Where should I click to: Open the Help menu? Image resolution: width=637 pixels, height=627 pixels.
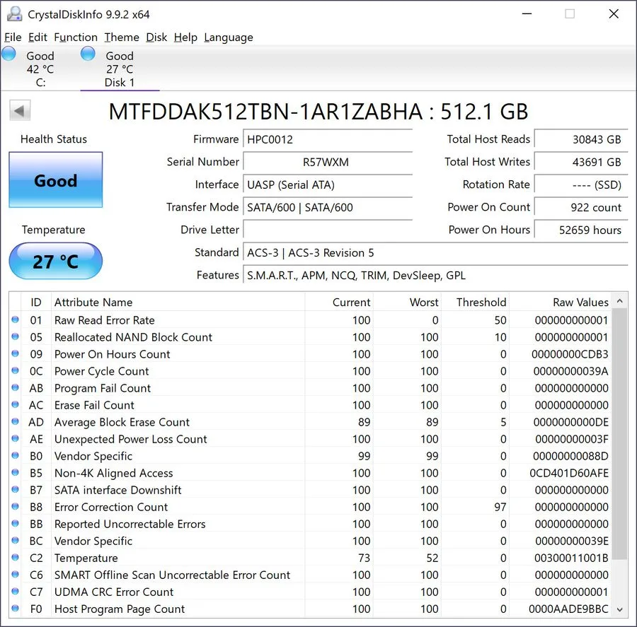pyautogui.click(x=185, y=37)
